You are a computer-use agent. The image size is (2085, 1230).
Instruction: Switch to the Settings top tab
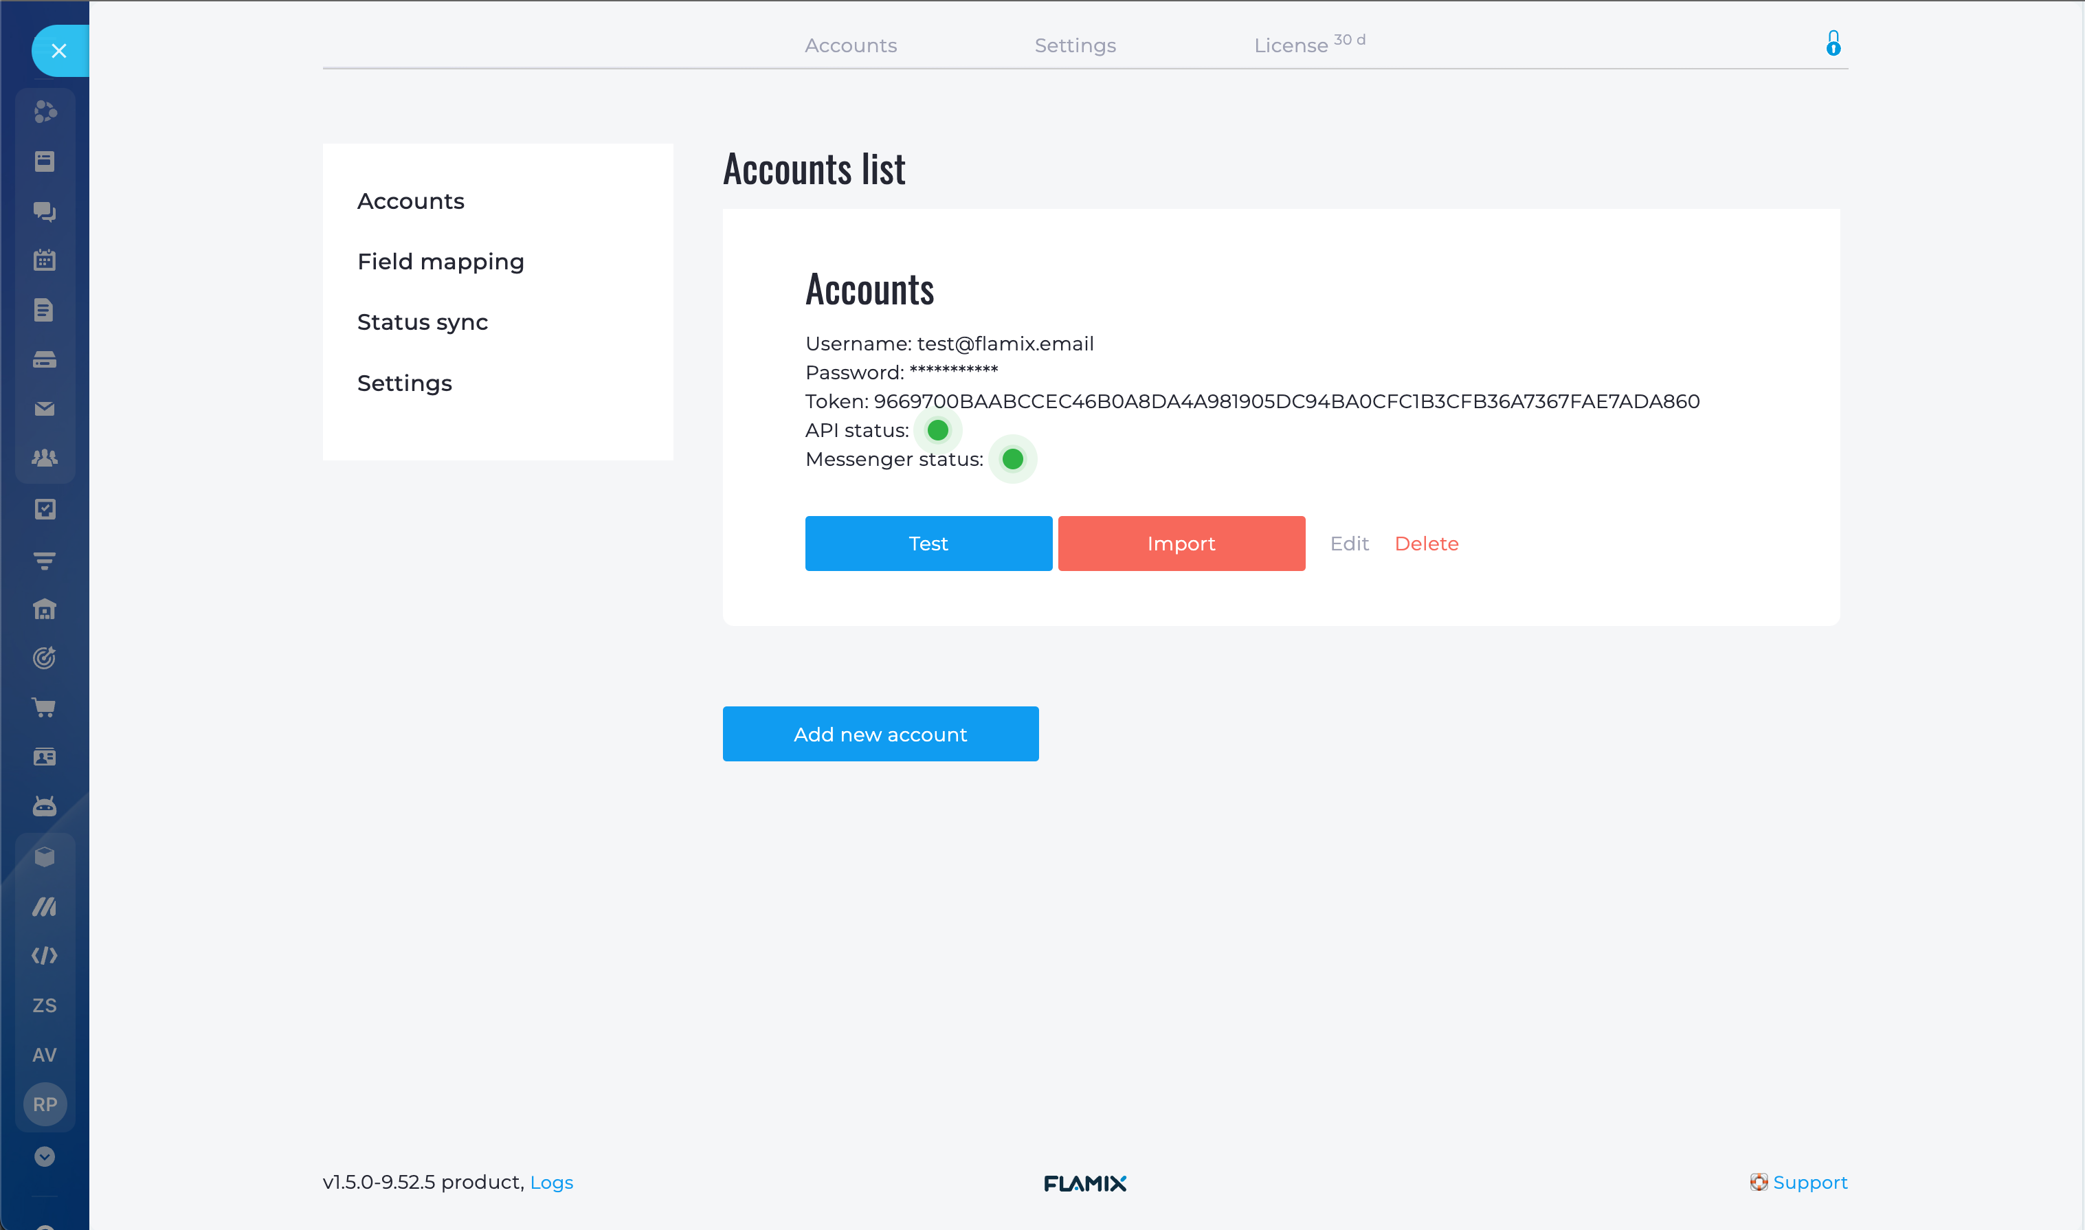(x=1075, y=45)
